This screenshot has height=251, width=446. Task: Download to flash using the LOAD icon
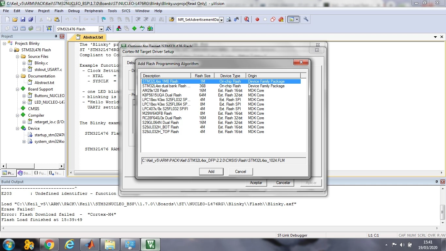(49, 29)
